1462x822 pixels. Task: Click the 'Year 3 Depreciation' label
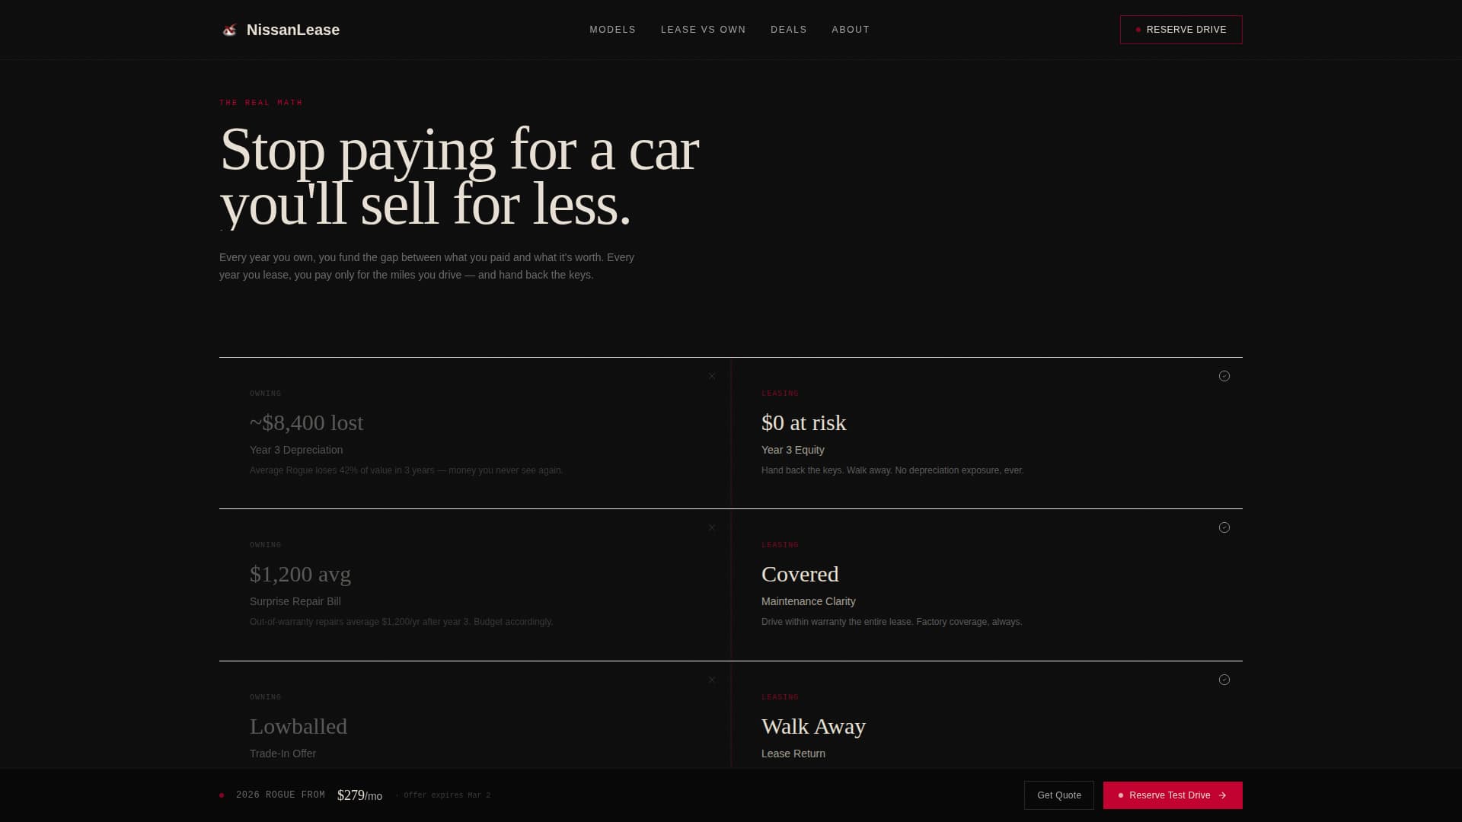point(296,450)
